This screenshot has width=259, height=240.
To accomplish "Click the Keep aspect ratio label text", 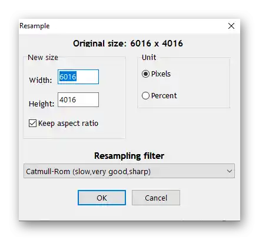I will click(68, 124).
